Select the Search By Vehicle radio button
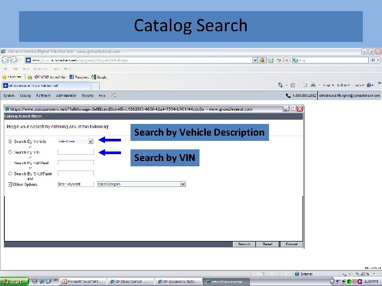 tap(10, 141)
